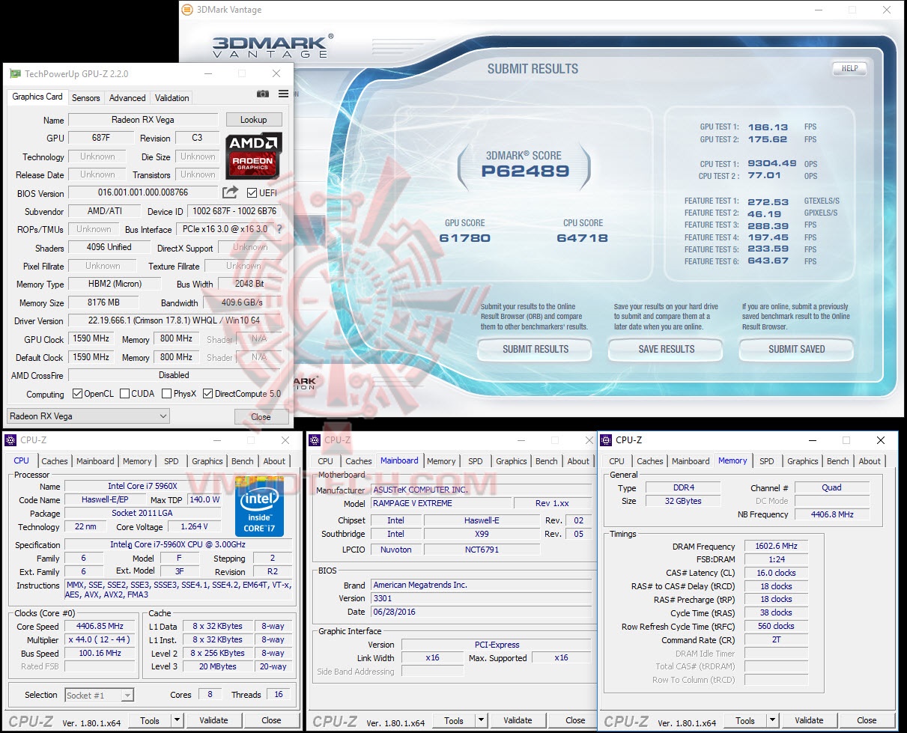Screen dimensions: 907x733
Task: Click Tools button in Memory CPU-Z window
Action: [745, 720]
